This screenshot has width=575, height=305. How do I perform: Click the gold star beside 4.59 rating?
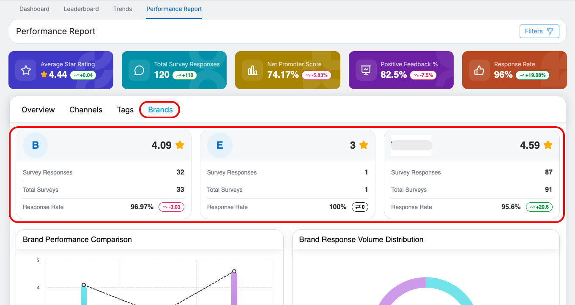click(548, 145)
